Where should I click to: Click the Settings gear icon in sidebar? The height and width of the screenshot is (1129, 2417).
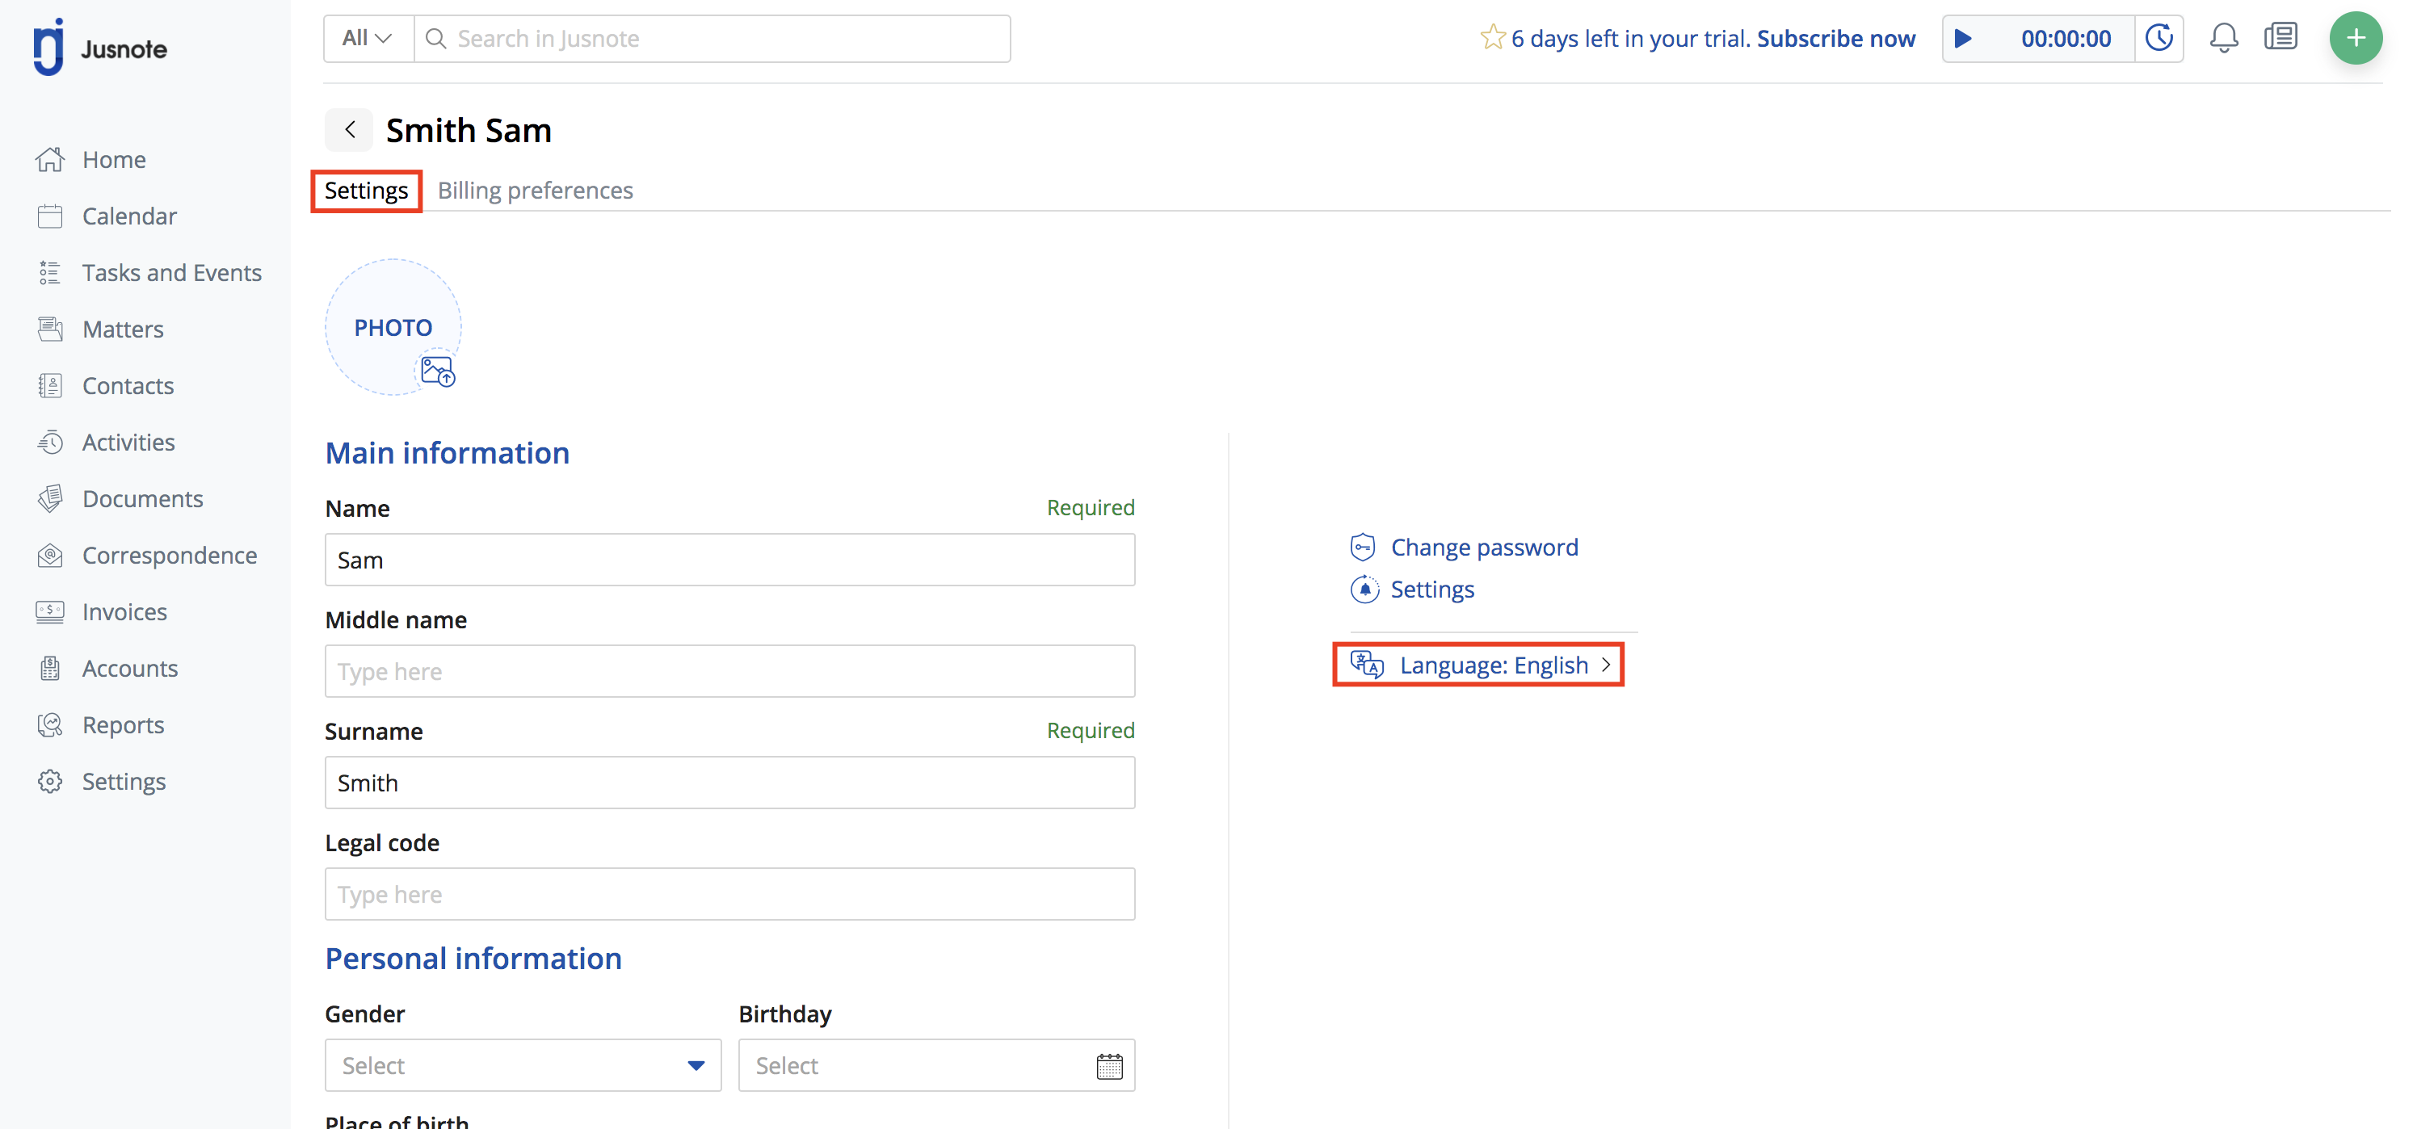(x=50, y=781)
